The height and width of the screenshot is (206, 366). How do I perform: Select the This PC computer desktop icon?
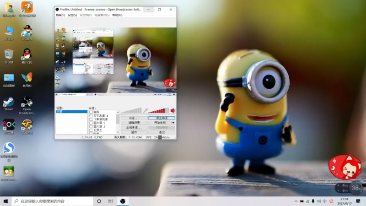pyautogui.click(x=9, y=33)
